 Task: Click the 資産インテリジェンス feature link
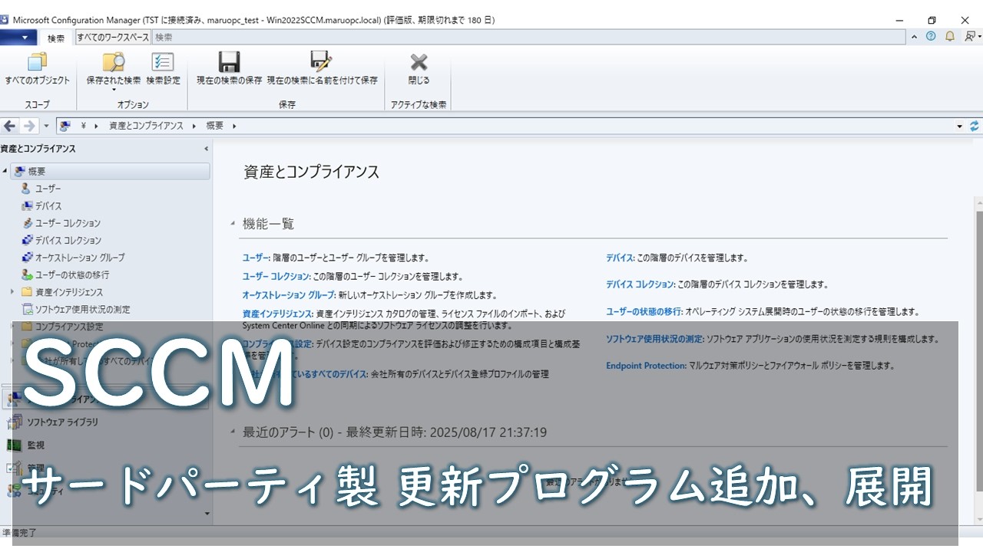pyautogui.click(x=276, y=314)
